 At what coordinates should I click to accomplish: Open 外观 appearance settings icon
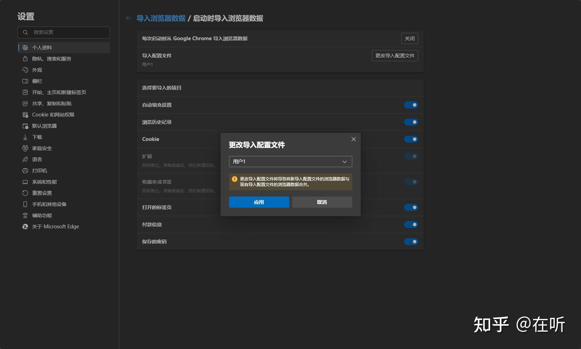pyautogui.click(x=25, y=70)
